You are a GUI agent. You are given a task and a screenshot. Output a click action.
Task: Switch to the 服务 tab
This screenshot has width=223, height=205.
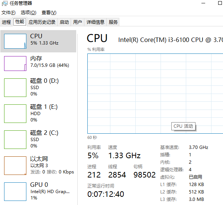113,22
